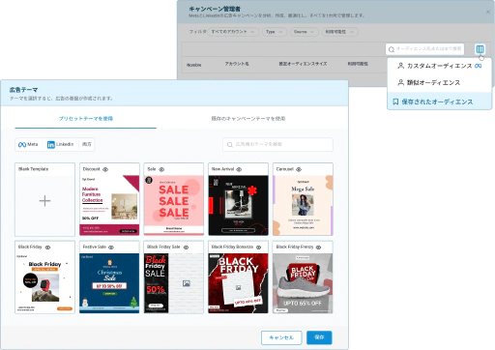Click the Nombre column header

coord(193,65)
